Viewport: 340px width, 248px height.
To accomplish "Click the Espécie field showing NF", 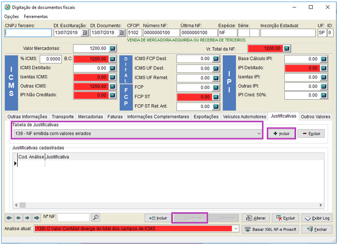I will [228, 33].
